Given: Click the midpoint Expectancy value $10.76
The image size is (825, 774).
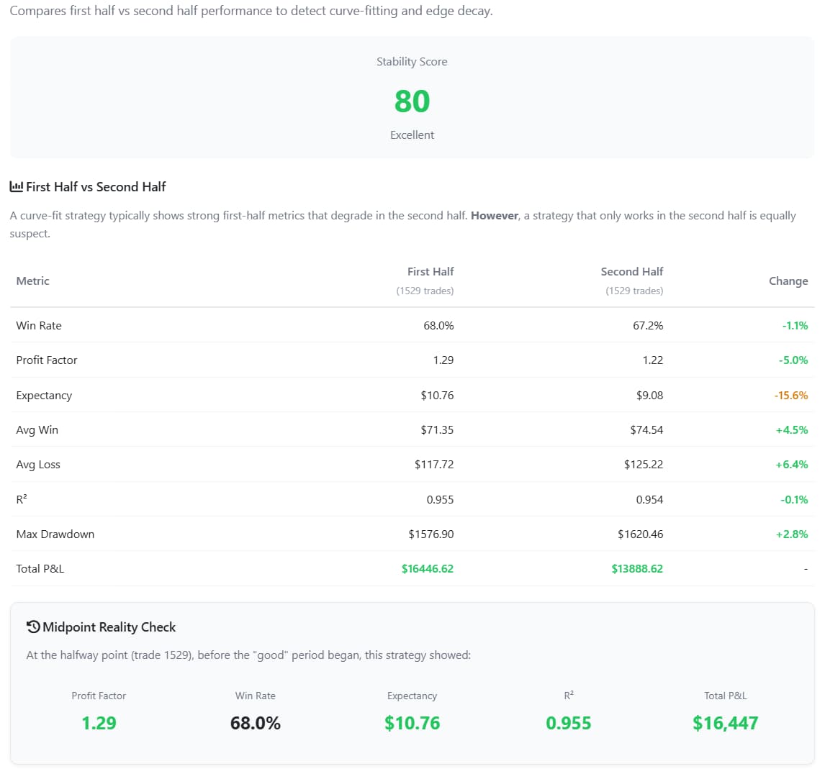Looking at the screenshot, I should 412,723.
